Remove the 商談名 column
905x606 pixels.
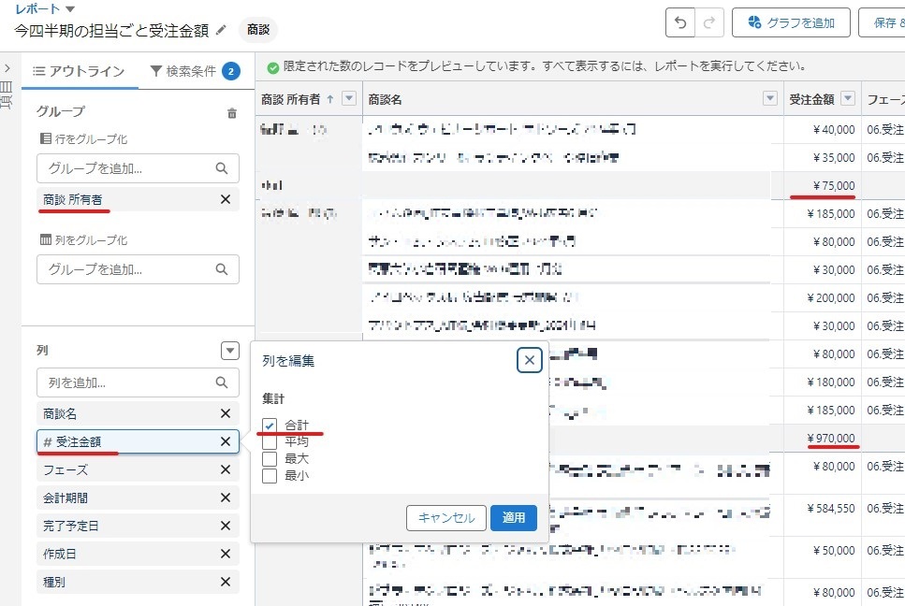click(x=226, y=413)
